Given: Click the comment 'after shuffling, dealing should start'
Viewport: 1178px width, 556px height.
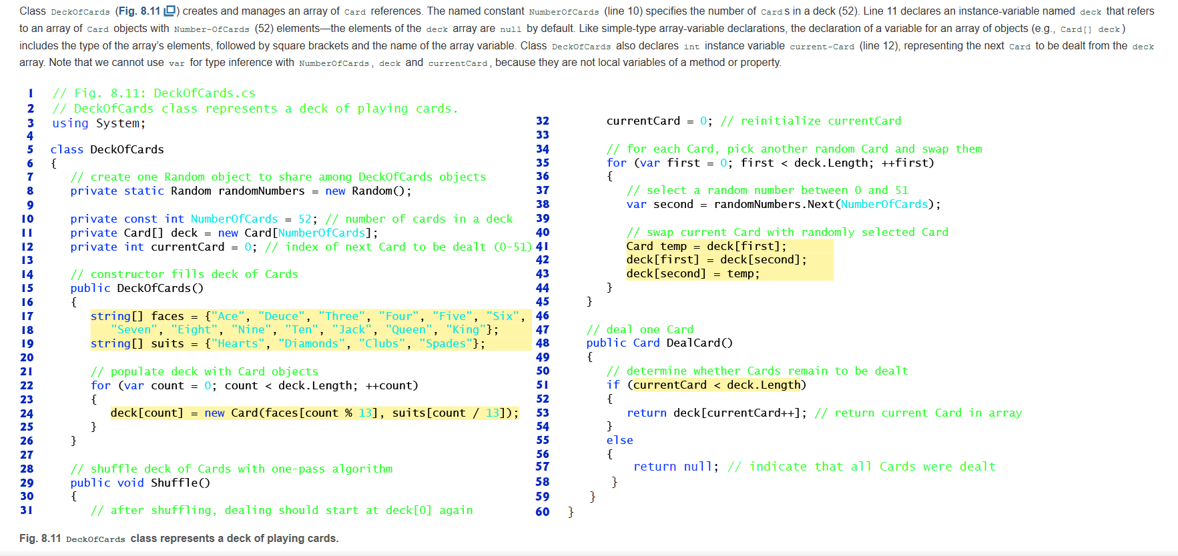Looking at the screenshot, I should click(x=282, y=510).
